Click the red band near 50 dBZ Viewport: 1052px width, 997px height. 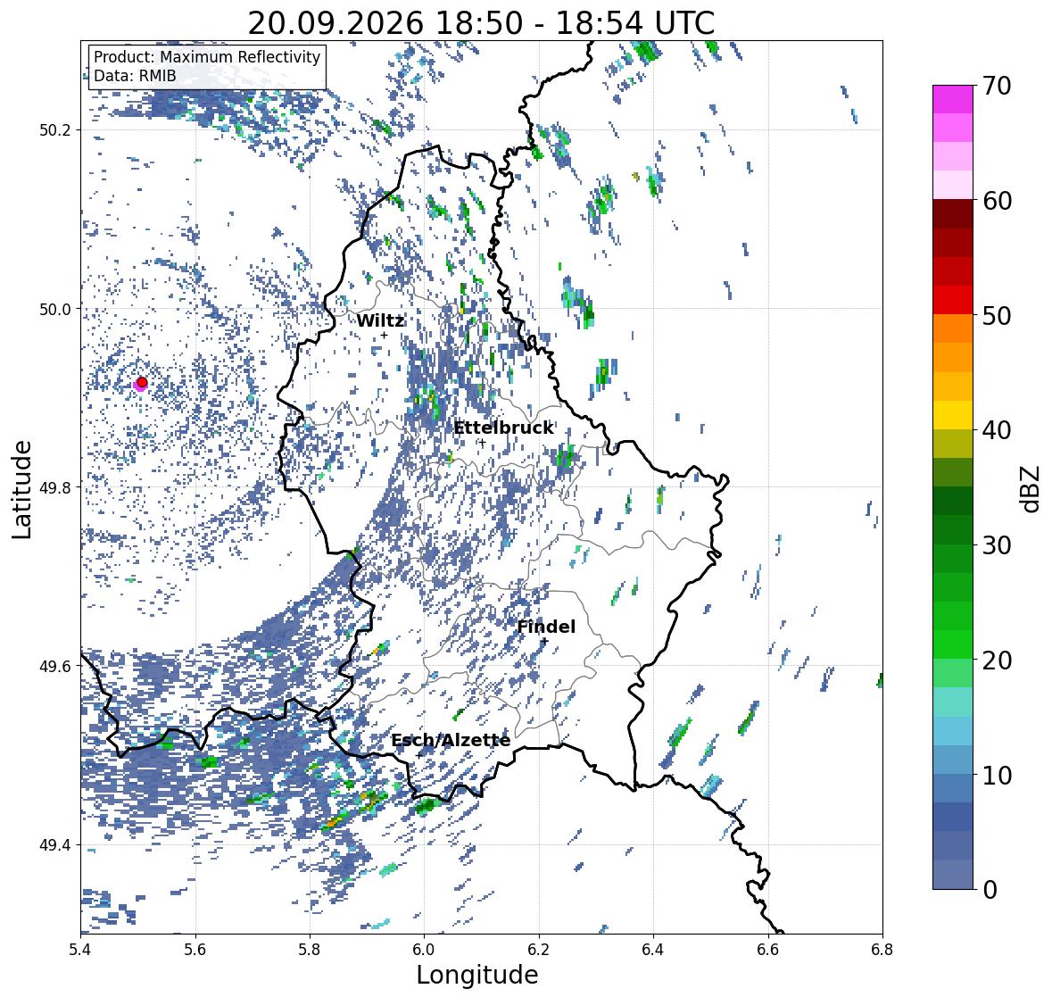[x=953, y=300]
